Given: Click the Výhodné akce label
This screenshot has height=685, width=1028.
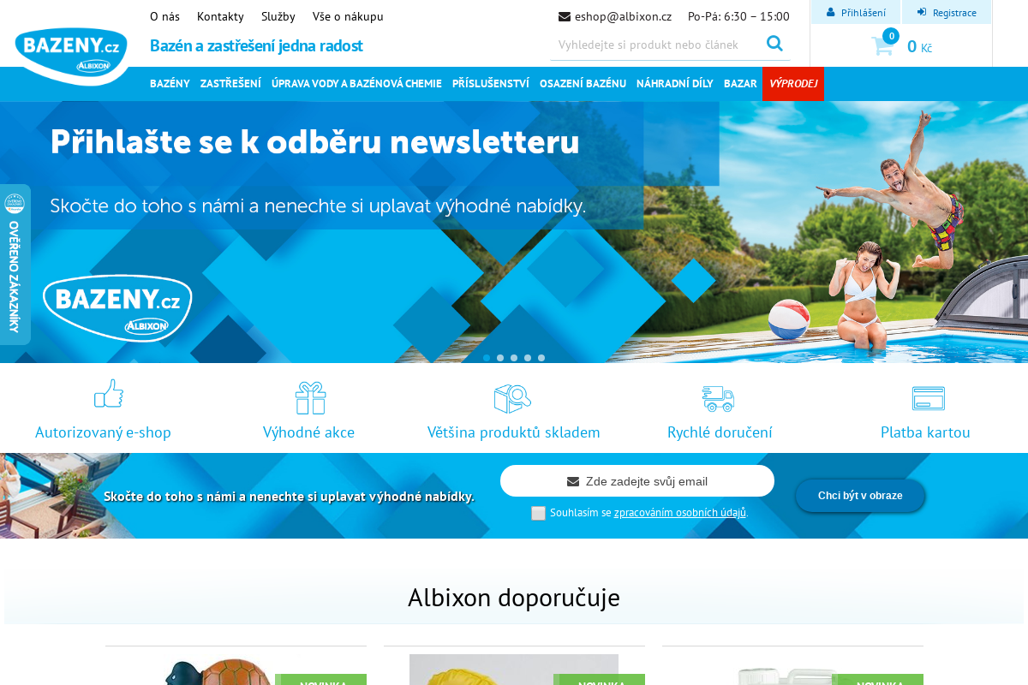Looking at the screenshot, I should [x=308, y=432].
